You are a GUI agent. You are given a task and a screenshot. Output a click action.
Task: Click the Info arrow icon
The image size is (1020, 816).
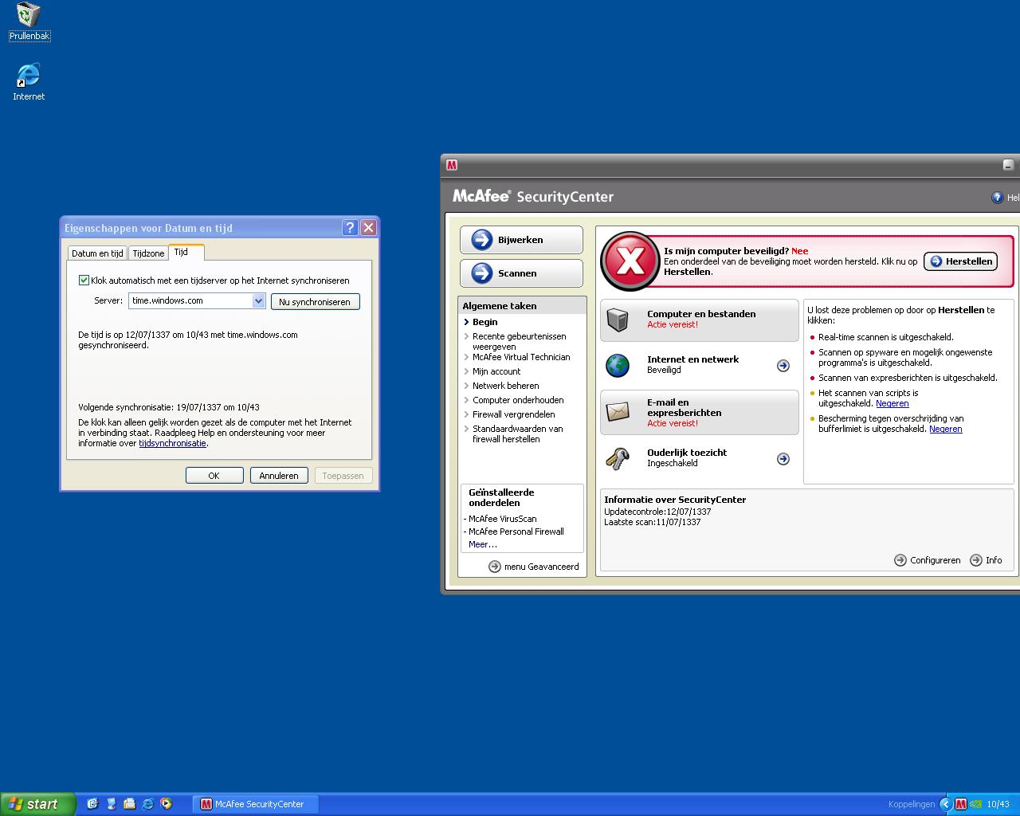(x=976, y=560)
